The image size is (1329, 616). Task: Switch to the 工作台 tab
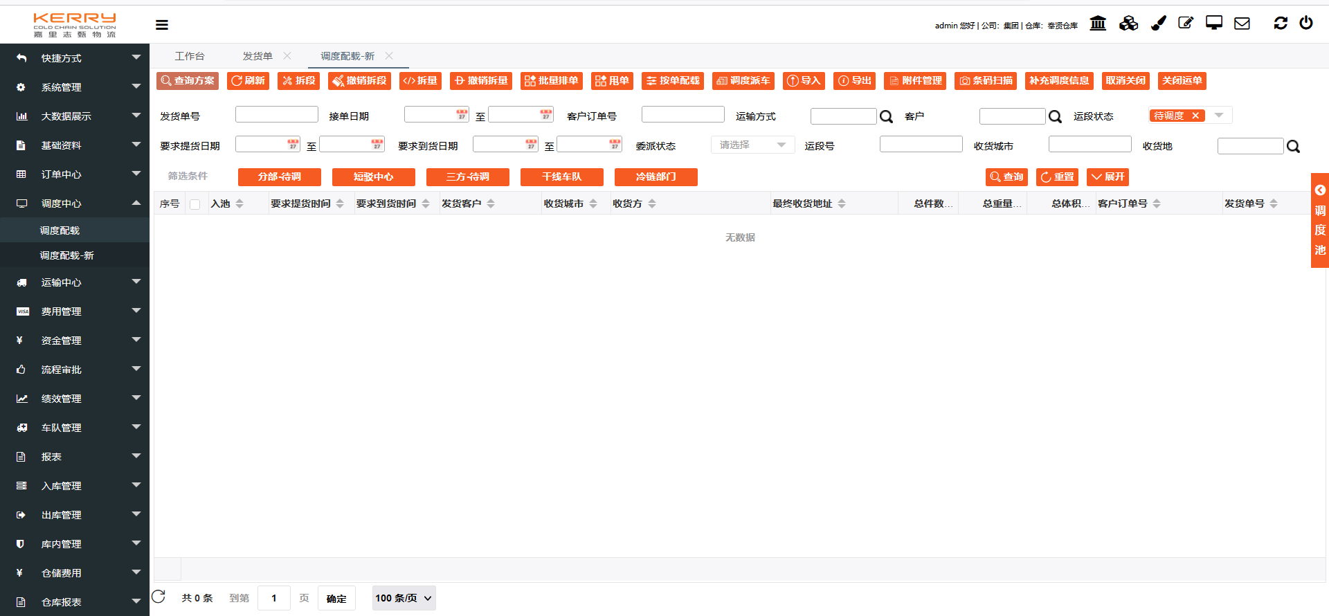190,56
